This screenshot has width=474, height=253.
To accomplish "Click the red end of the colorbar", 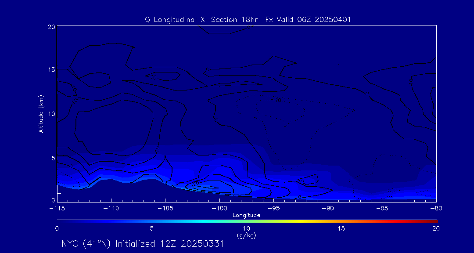I will click(x=432, y=221).
